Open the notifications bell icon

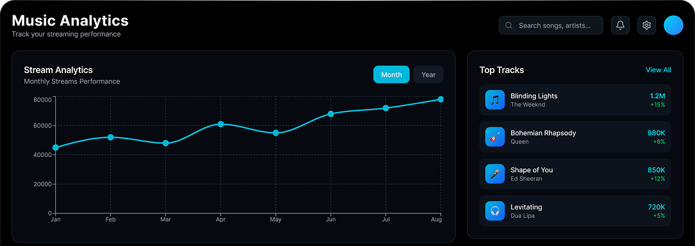(620, 25)
